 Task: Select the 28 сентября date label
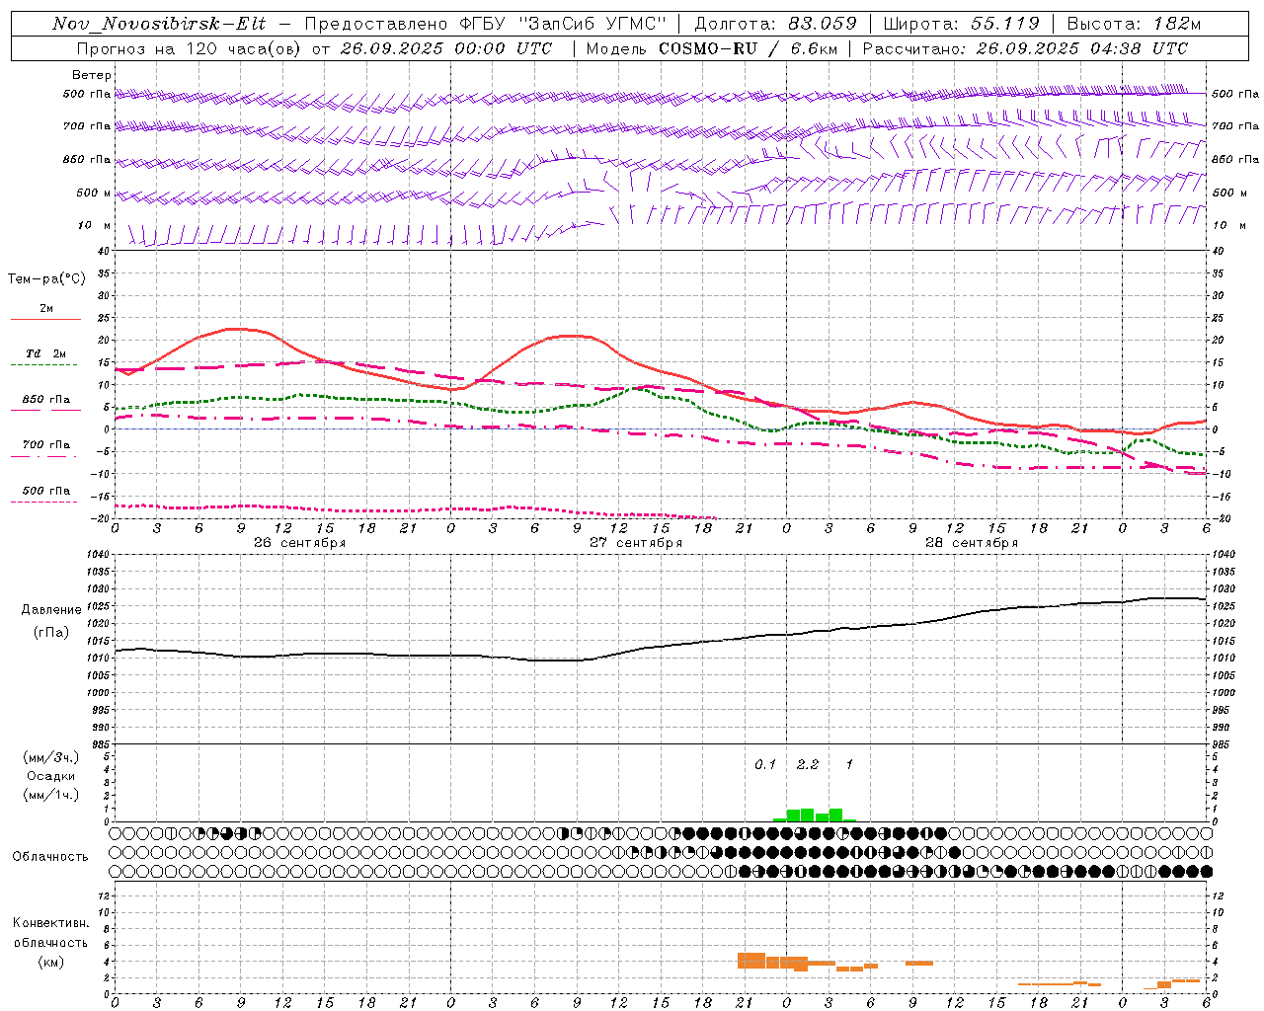tap(972, 543)
